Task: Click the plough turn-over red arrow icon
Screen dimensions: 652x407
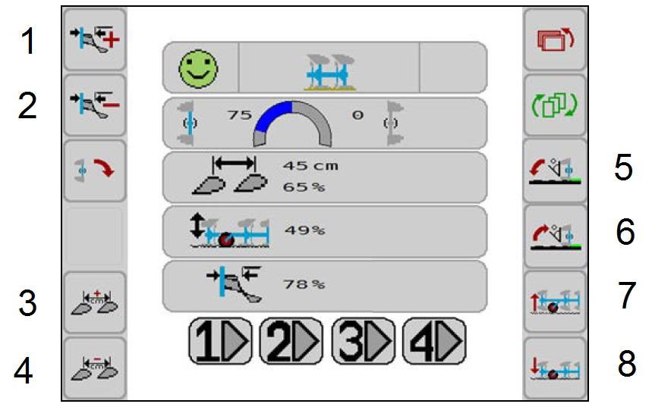Action: coord(95,171)
